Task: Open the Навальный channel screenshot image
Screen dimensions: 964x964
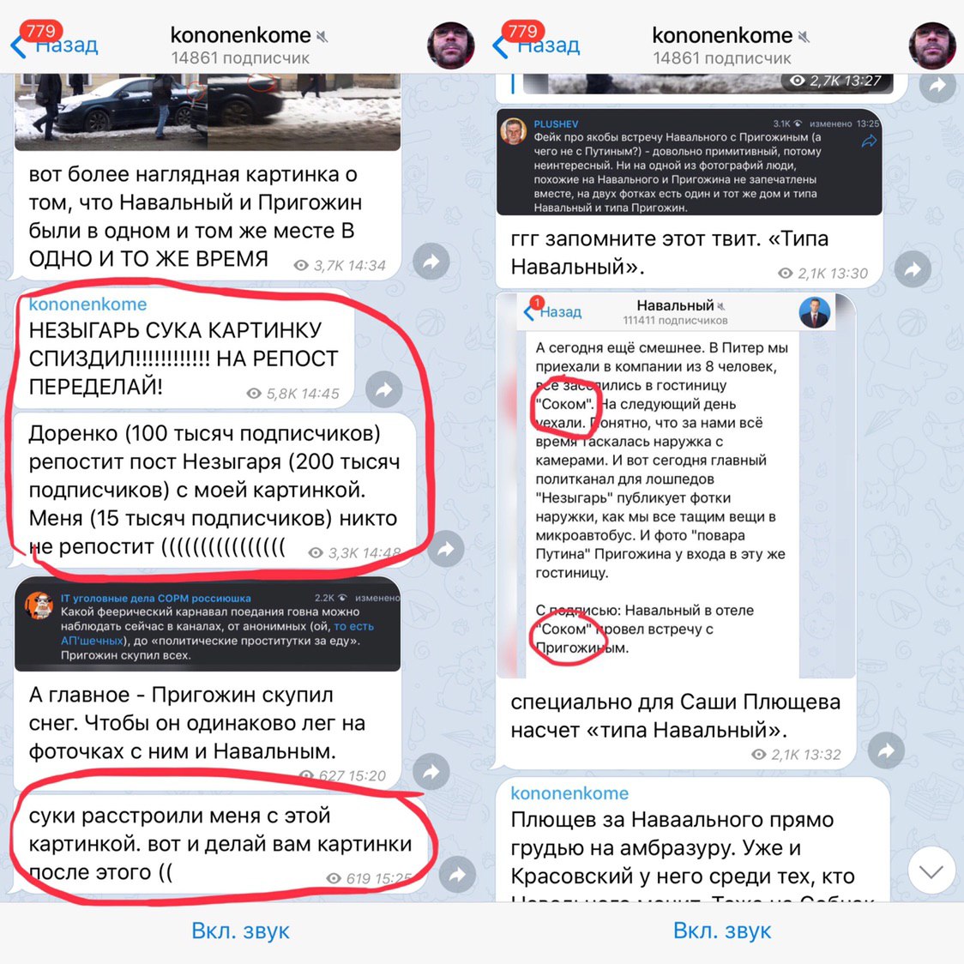Action: click(x=676, y=485)
